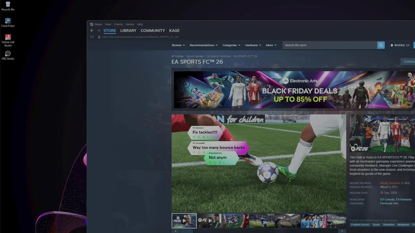The height and width of the screenshot is (233, 415).
Task: Open the Recycle Bin desktop icon
Action: point(8,6)
